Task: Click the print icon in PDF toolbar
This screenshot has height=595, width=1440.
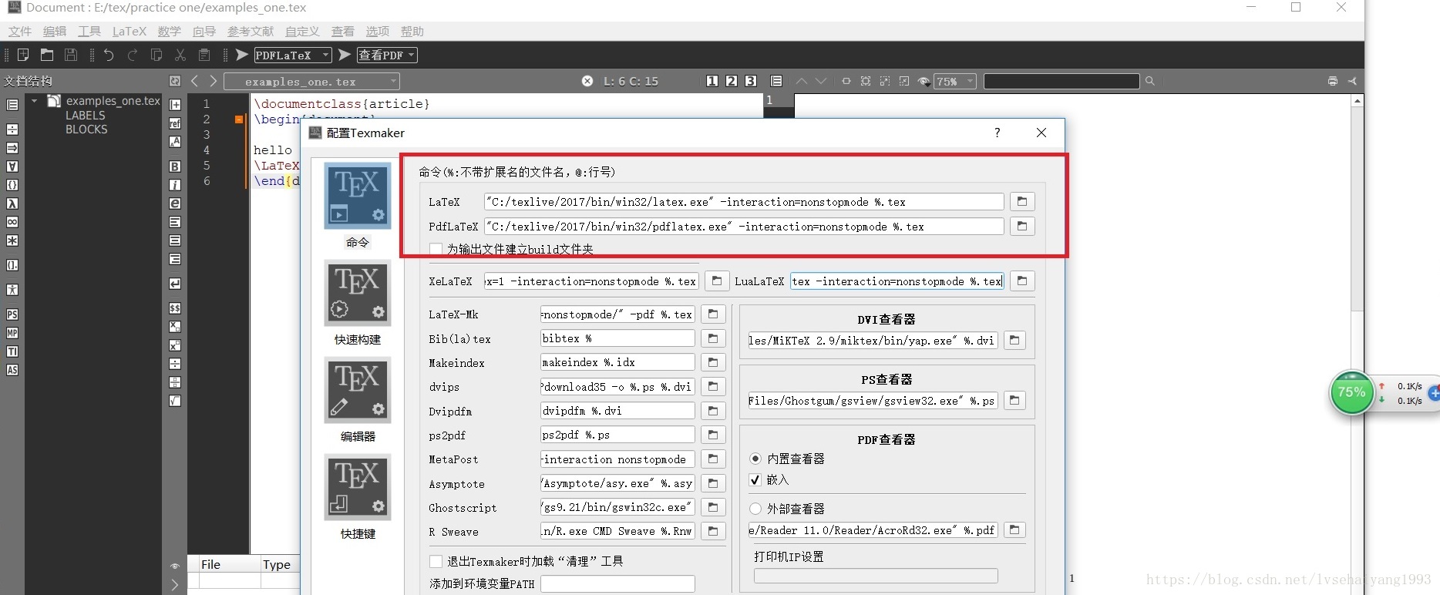Action: click(1333, 81)
